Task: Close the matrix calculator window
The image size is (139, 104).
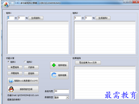Action: (136, 2)
